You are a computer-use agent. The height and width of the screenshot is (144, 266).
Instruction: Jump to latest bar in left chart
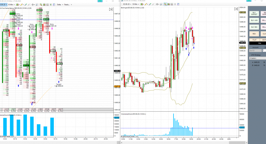(111, 9)
